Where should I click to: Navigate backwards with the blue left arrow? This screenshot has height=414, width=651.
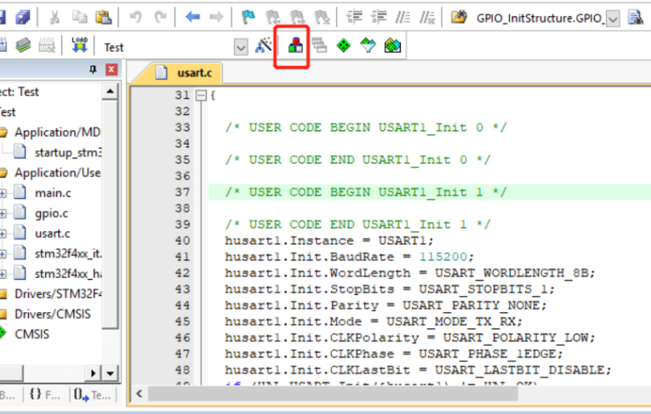[192, 17]
